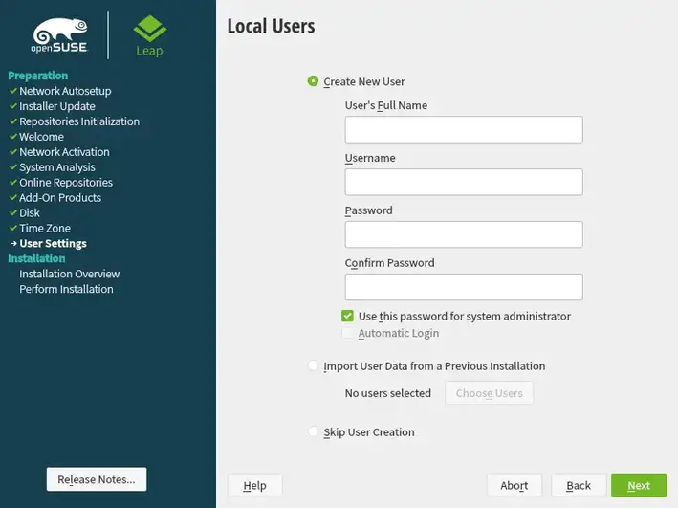The width and height of the screenshot is (678, 508).
Task: Open the Release Notes
Action: 97,479
